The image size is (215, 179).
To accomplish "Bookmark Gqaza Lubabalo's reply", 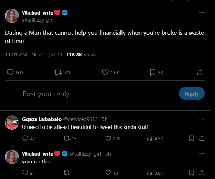I will 191,139.
